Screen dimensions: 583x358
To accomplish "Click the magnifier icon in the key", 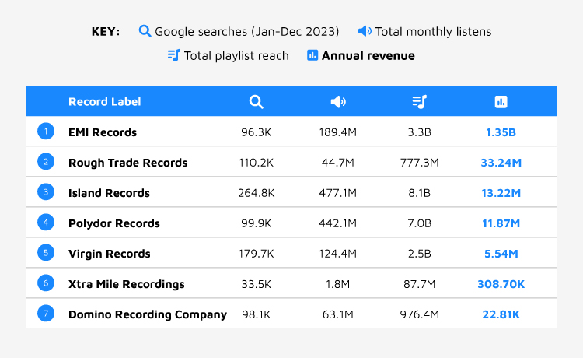I will tap(145, 31).
